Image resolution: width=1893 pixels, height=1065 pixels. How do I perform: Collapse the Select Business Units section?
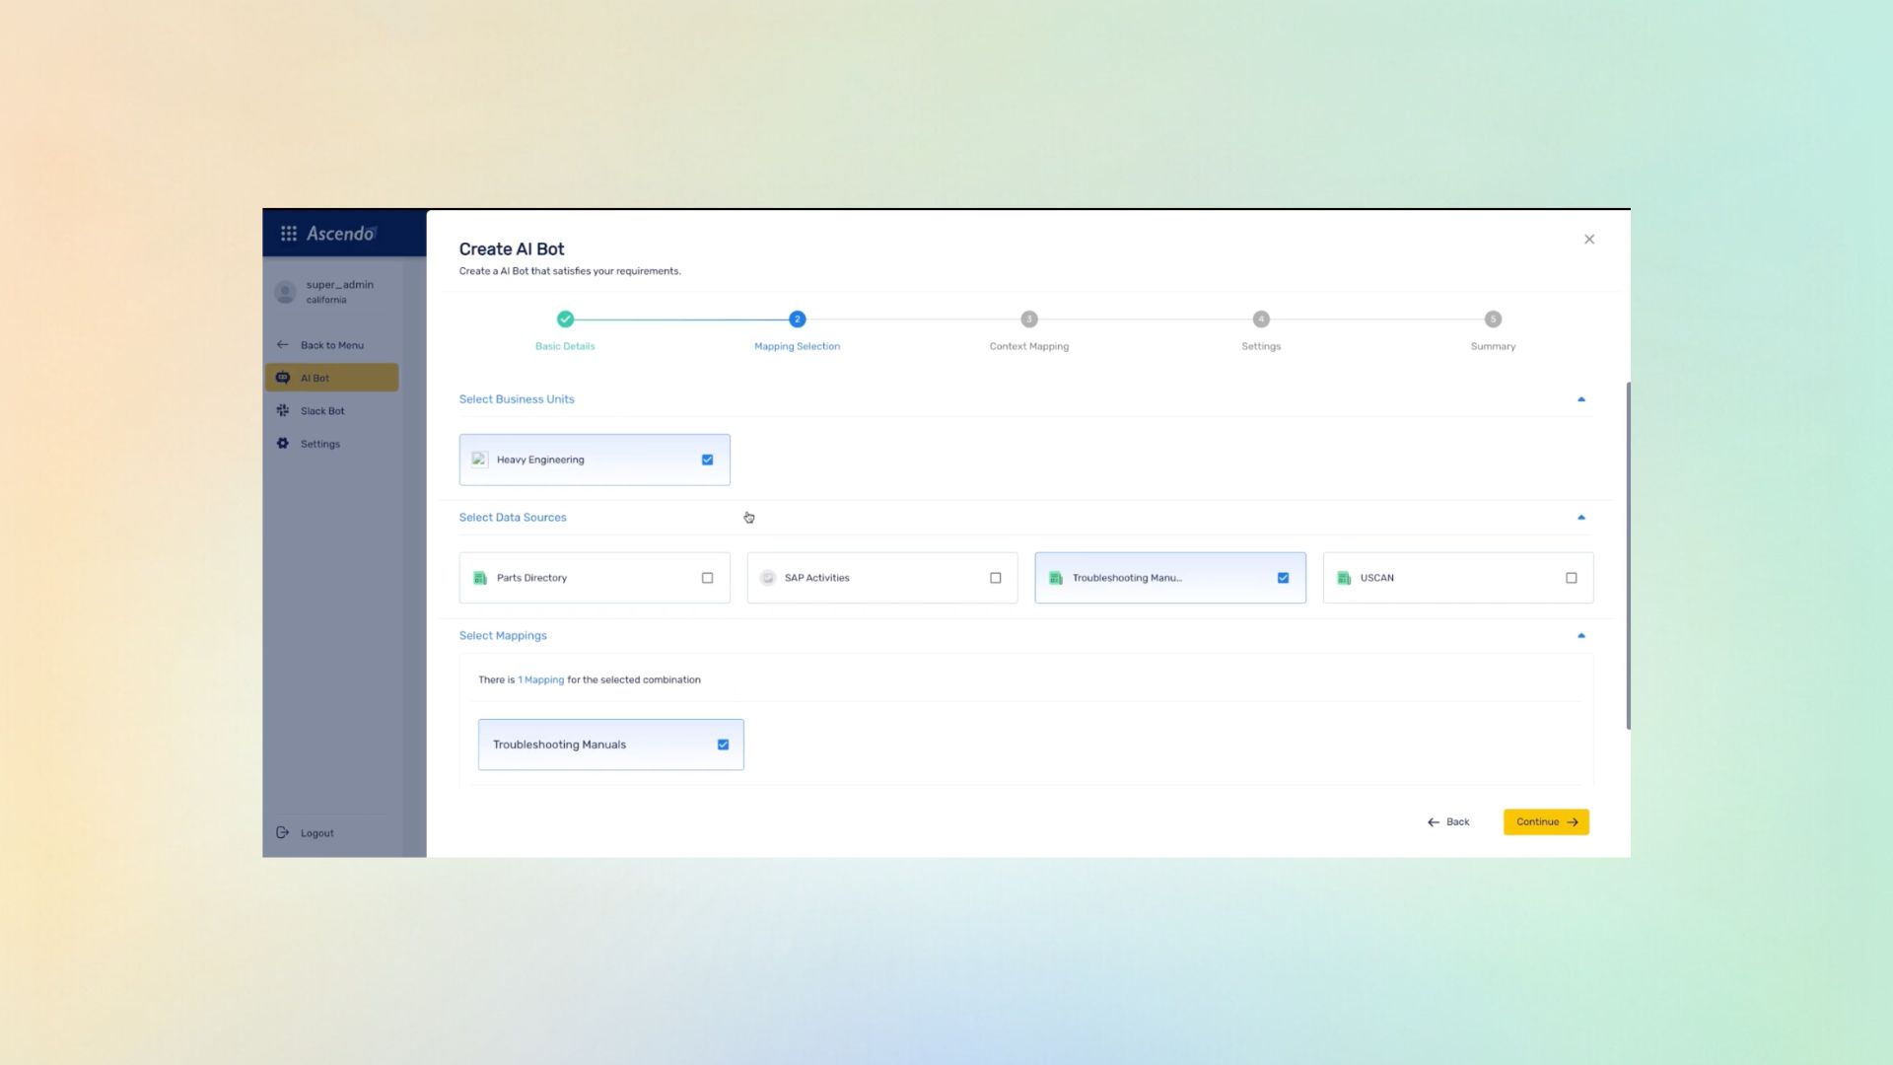[x=1580, y=399]
